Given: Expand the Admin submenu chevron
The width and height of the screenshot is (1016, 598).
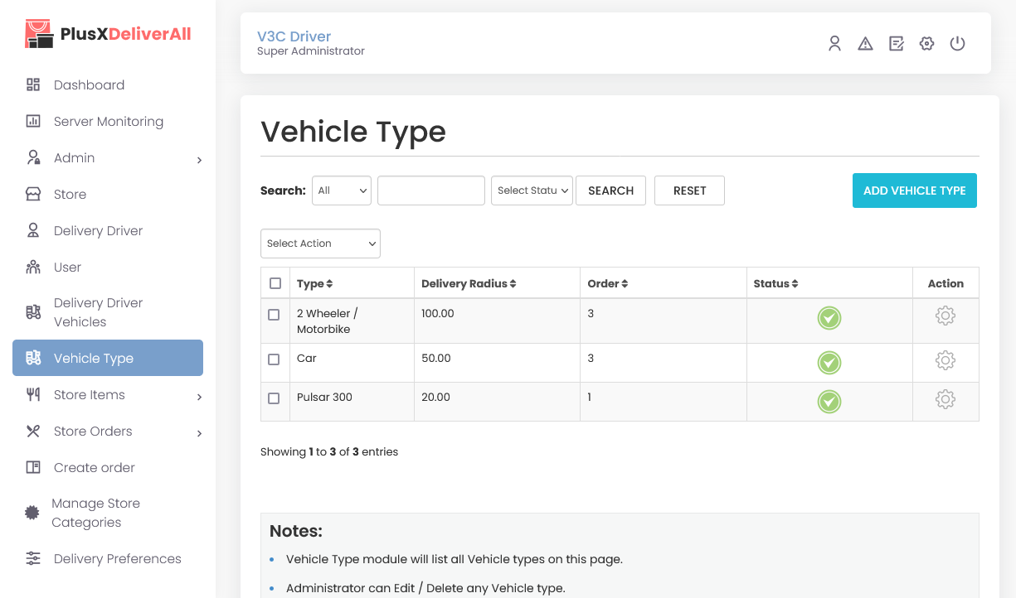Looking at the screenshot, I should pyautogui.click(x=199, y=160).
